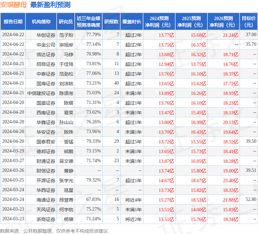Click accuracy value 79.33%
Screen dimensions: 258x234
93,141
